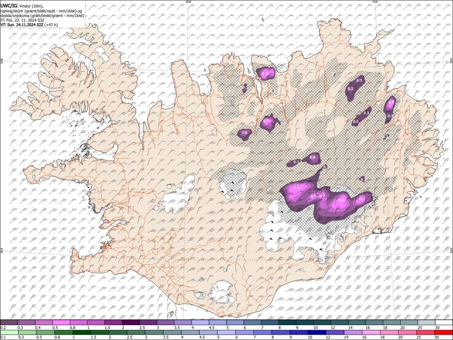Pick the red 25–30 swatch in bottom legend
Viewport: 453px width, 340px height.
tap(444, 332)
